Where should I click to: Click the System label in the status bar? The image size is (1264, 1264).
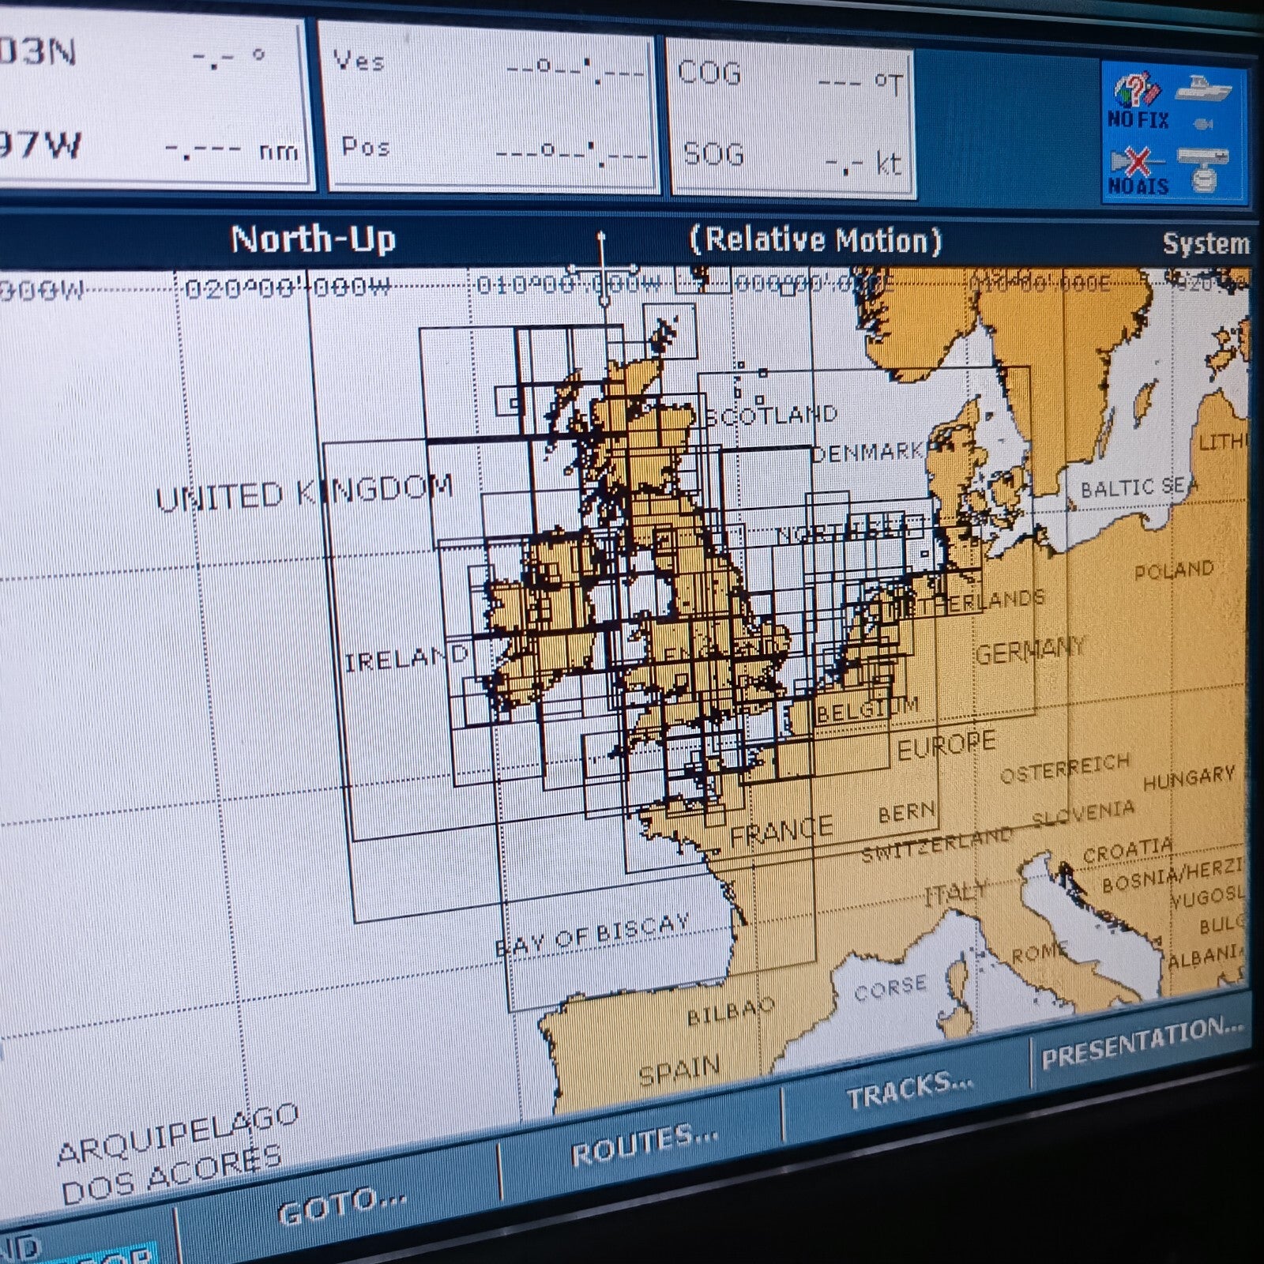[x=1206, y=244]
